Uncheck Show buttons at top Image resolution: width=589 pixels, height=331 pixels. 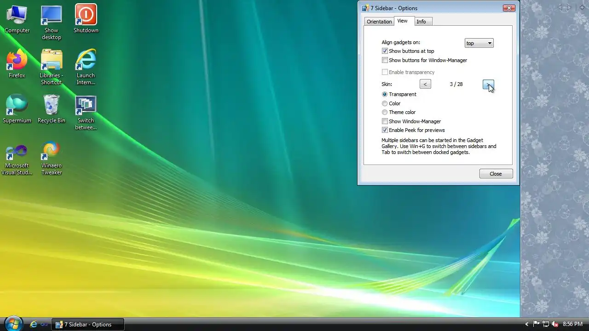coord(385,51)
